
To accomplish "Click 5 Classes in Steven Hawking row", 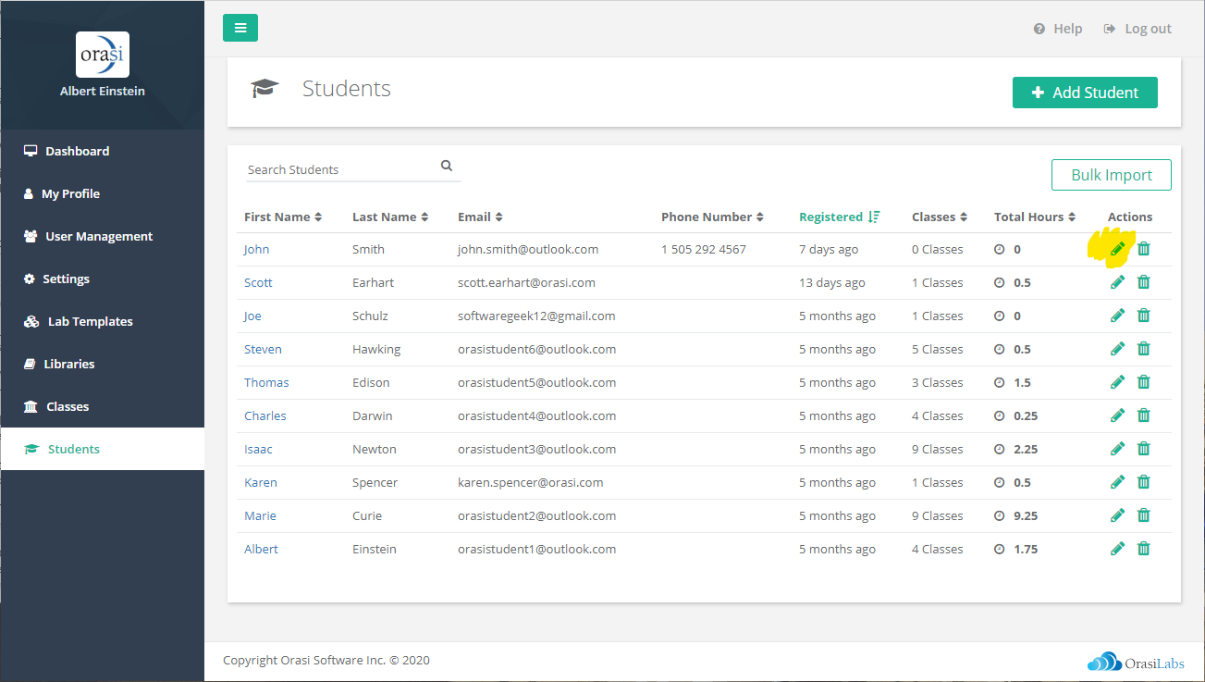I will tap(938, 349).
